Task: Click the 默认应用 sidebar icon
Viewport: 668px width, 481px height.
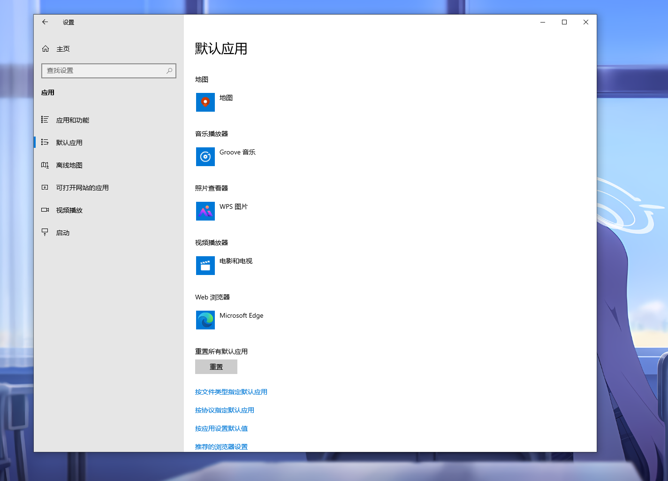Action: point(45,142)
